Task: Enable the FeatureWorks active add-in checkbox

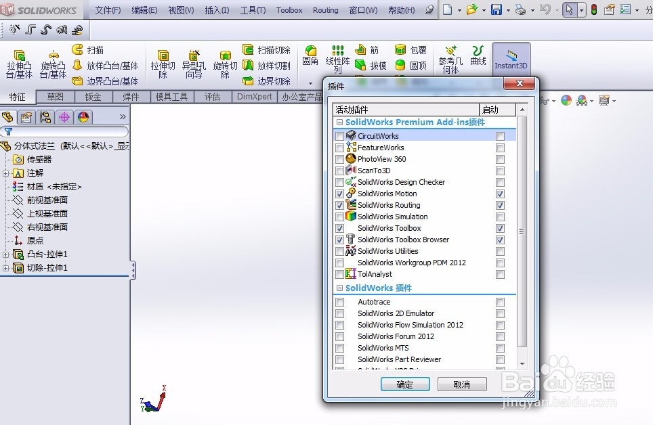Action: [340, 148]
